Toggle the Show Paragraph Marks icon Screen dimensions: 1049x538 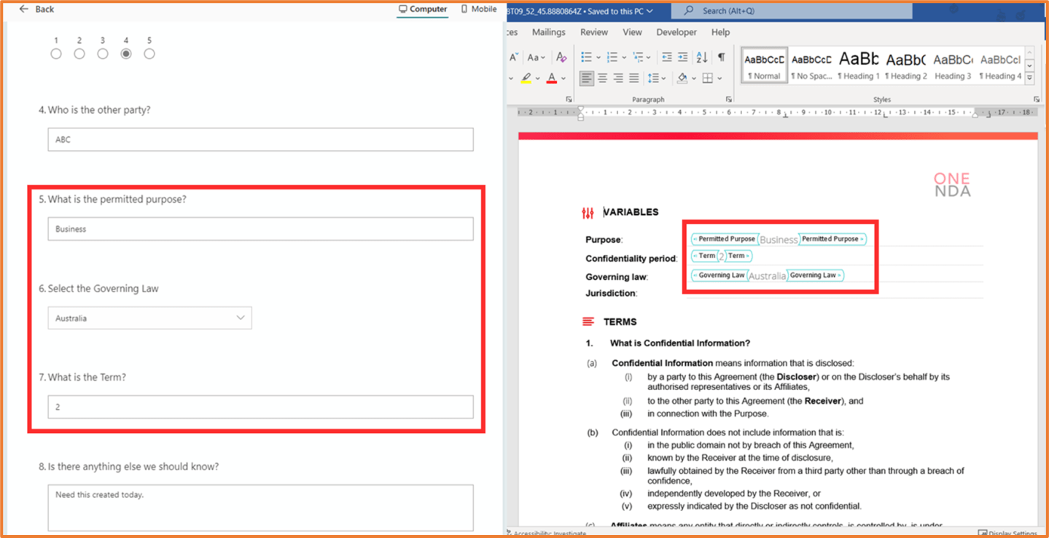coord(722,57)
